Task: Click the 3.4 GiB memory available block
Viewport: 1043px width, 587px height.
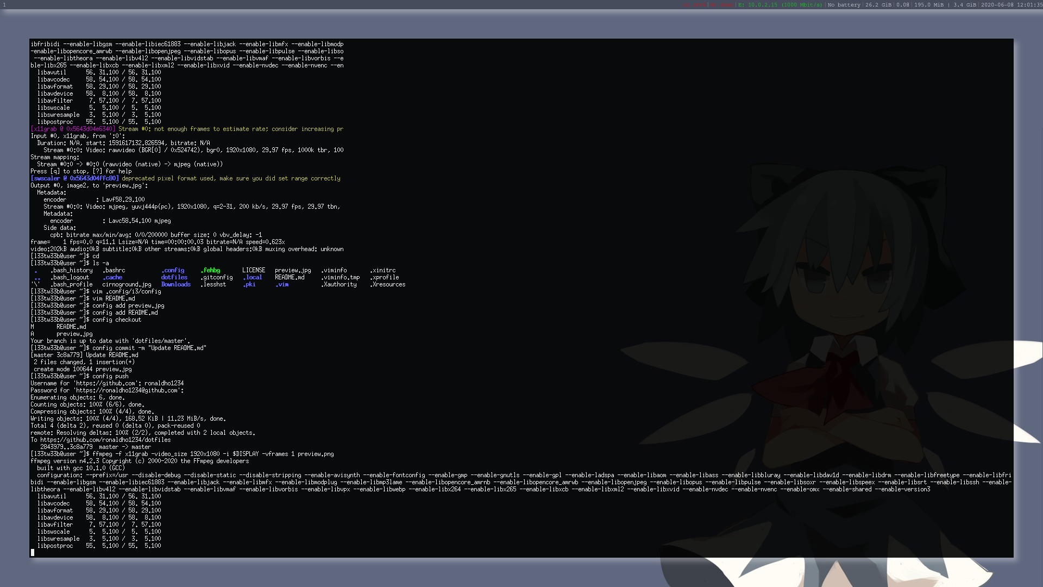Action: point(964,5)
